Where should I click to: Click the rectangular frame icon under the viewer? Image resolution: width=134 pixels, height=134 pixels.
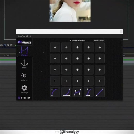pyautogui.click(x=8, y=45)
